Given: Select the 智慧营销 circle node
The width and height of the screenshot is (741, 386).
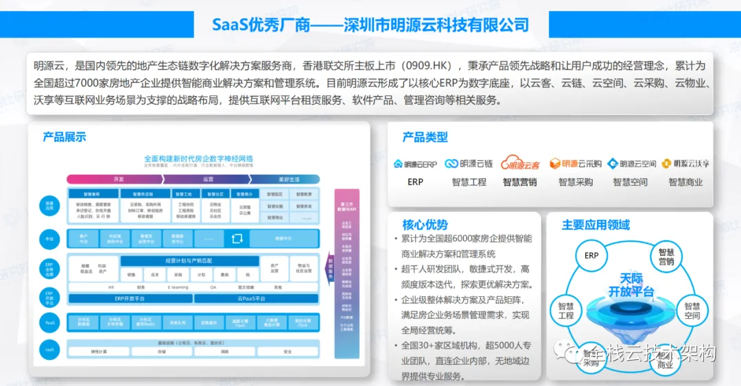Looking at the screenshot, I should (x=666, y=257).
